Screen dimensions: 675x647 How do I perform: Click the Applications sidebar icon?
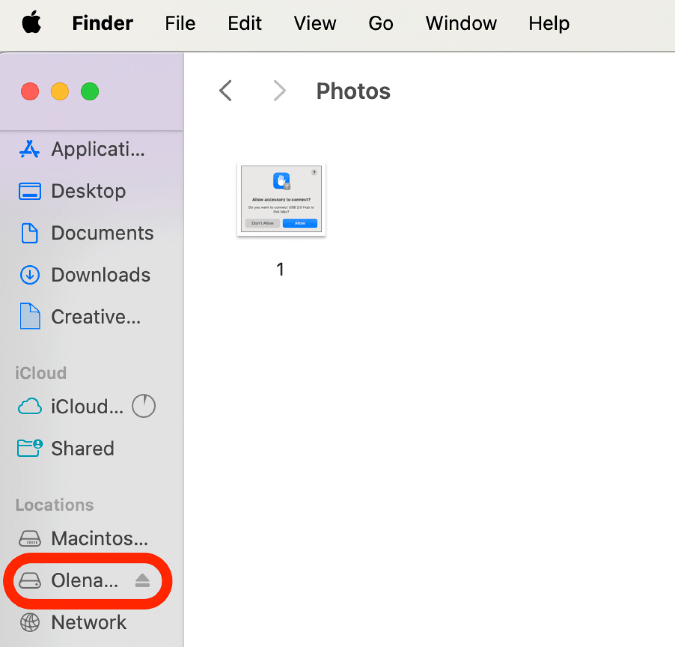pos(30,149)
